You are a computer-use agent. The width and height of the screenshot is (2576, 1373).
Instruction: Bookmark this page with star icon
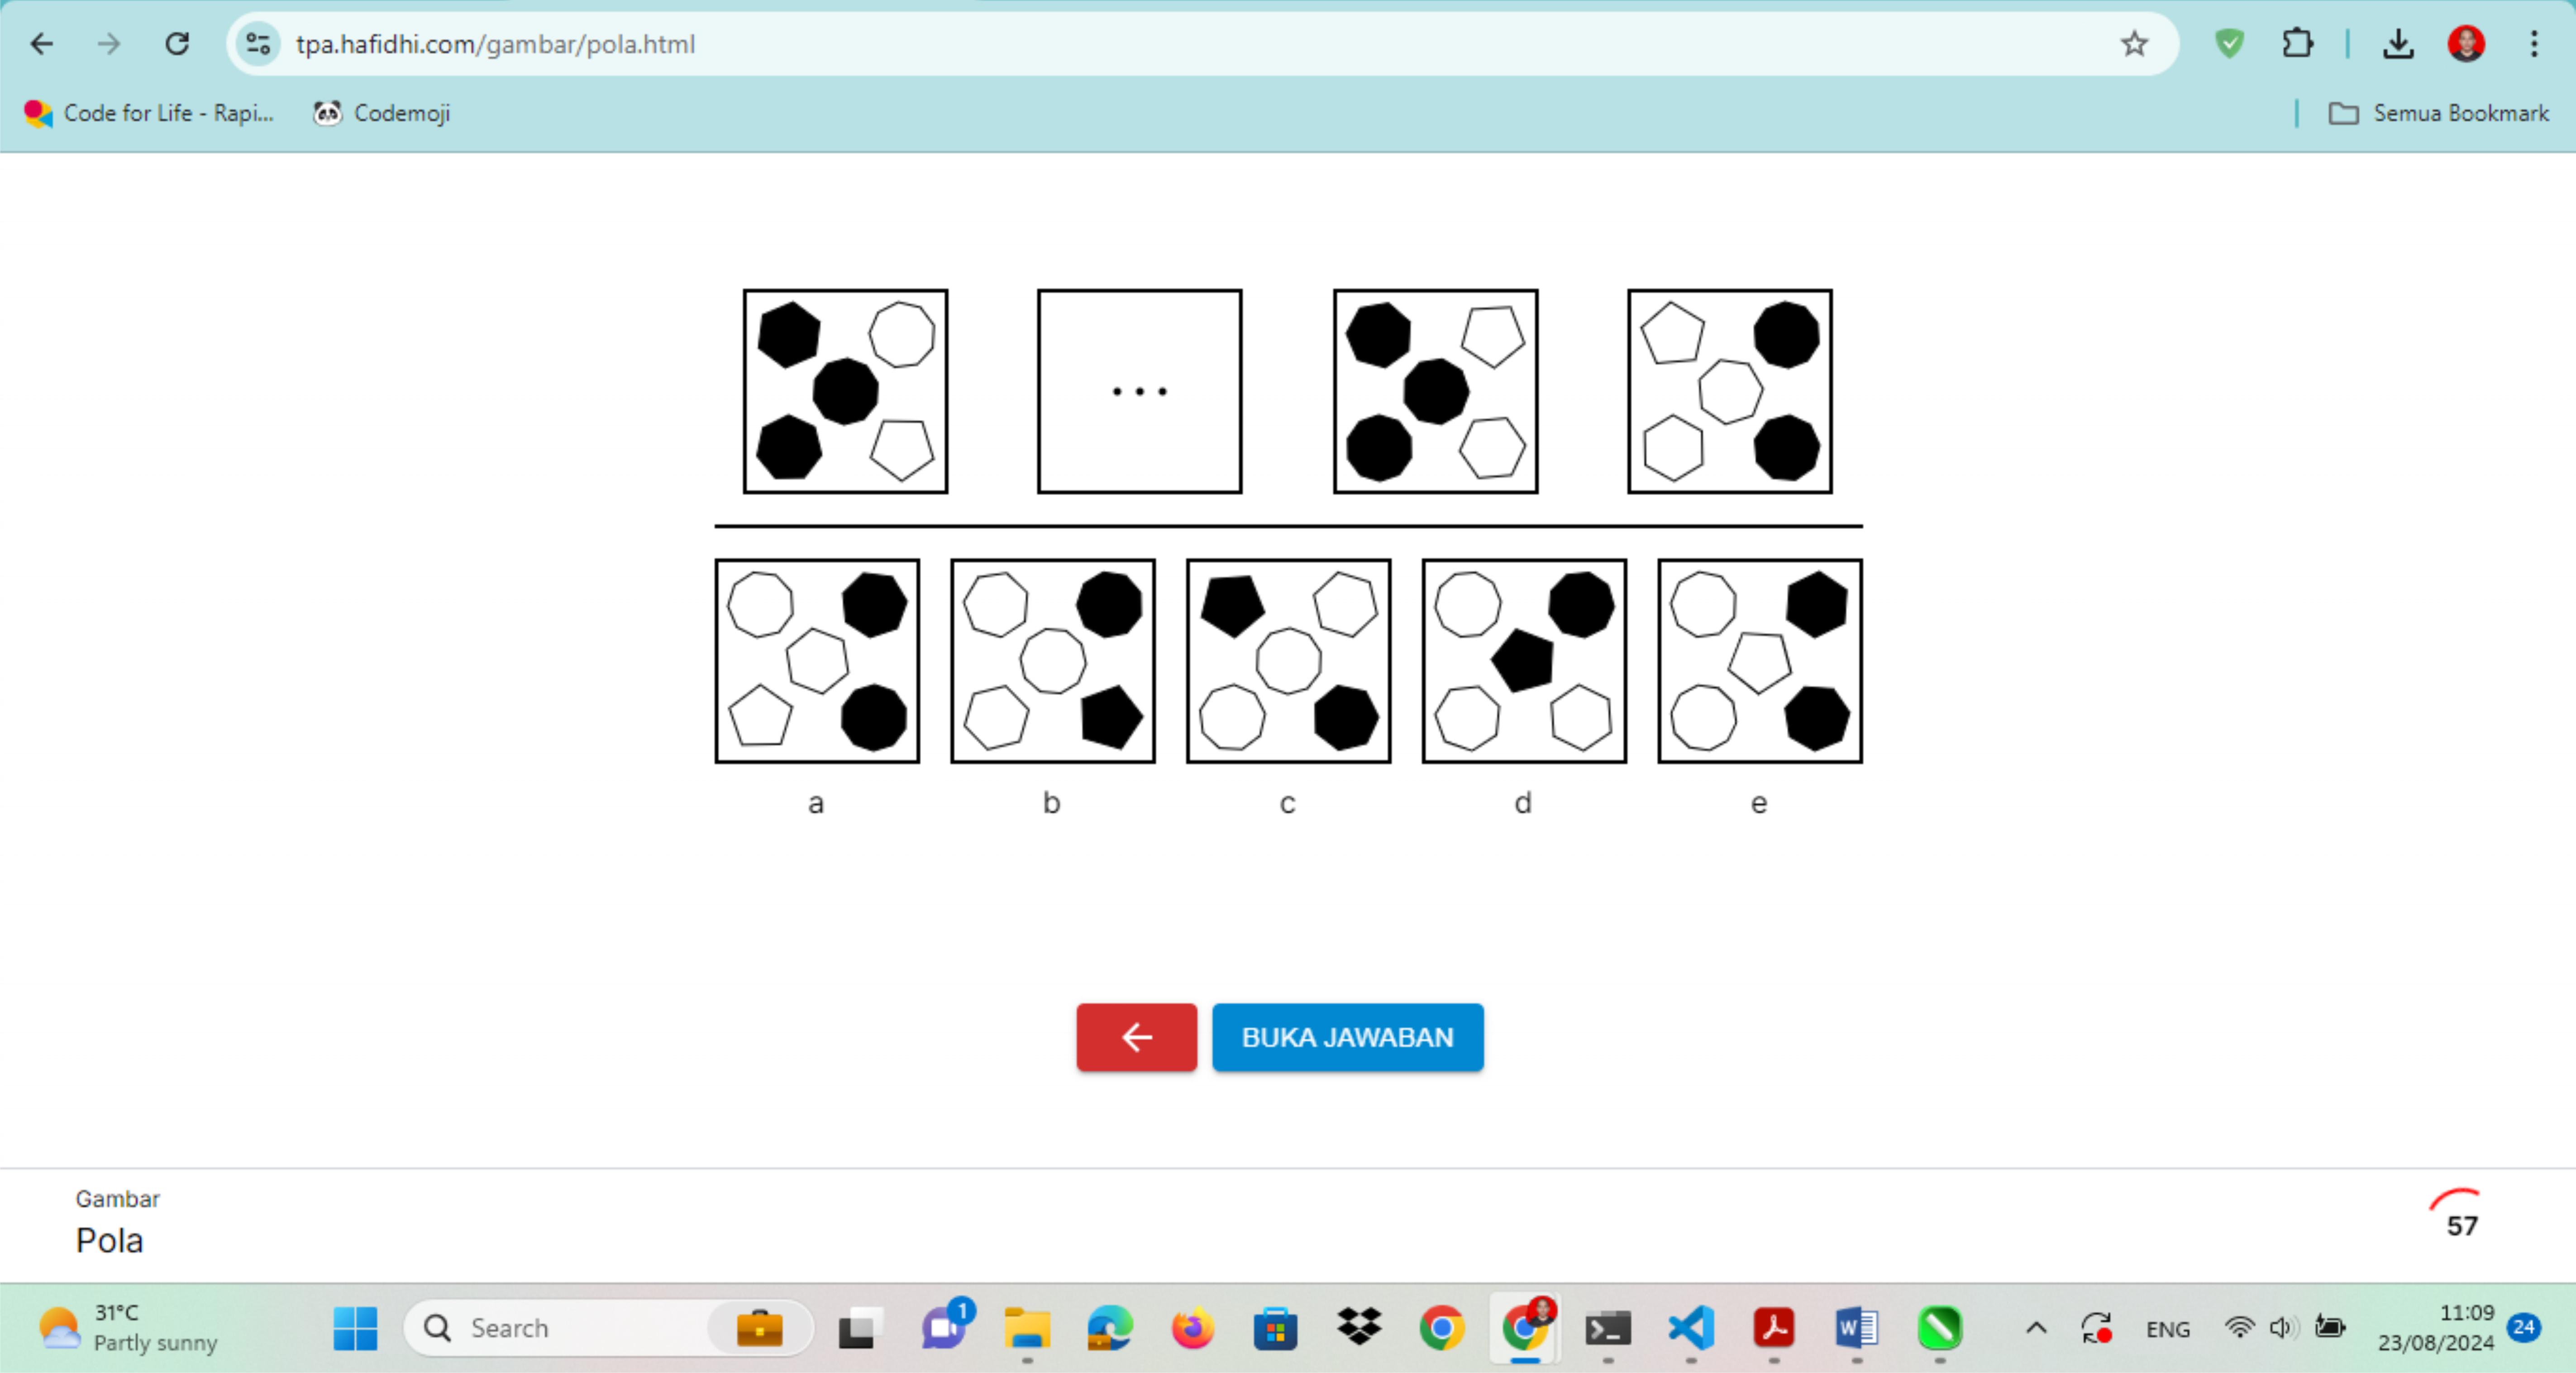click(2133, 44)
